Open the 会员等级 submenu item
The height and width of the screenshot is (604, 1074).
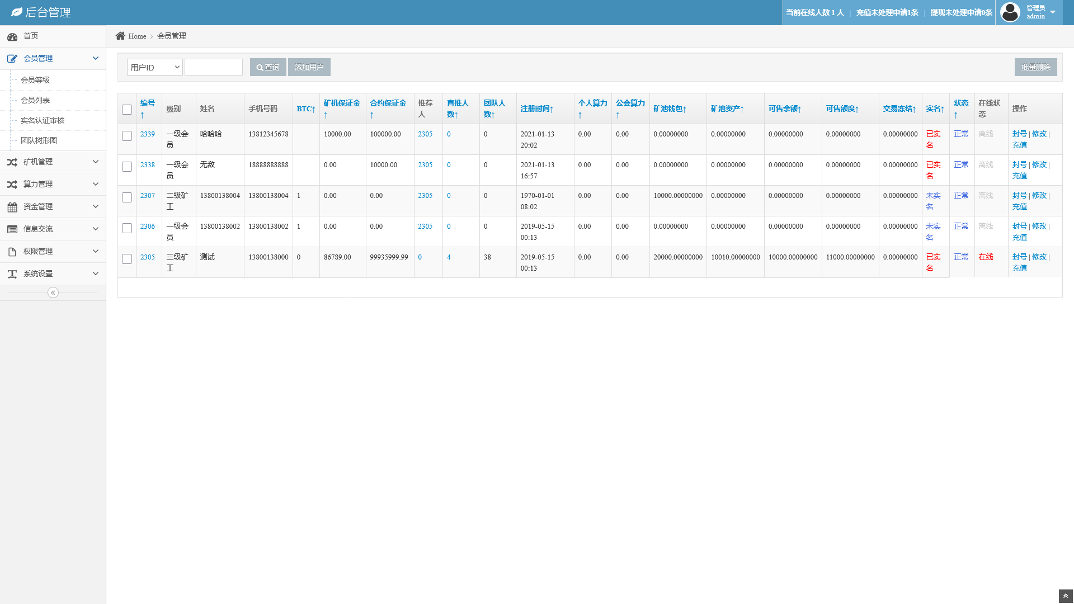(35, 80)
